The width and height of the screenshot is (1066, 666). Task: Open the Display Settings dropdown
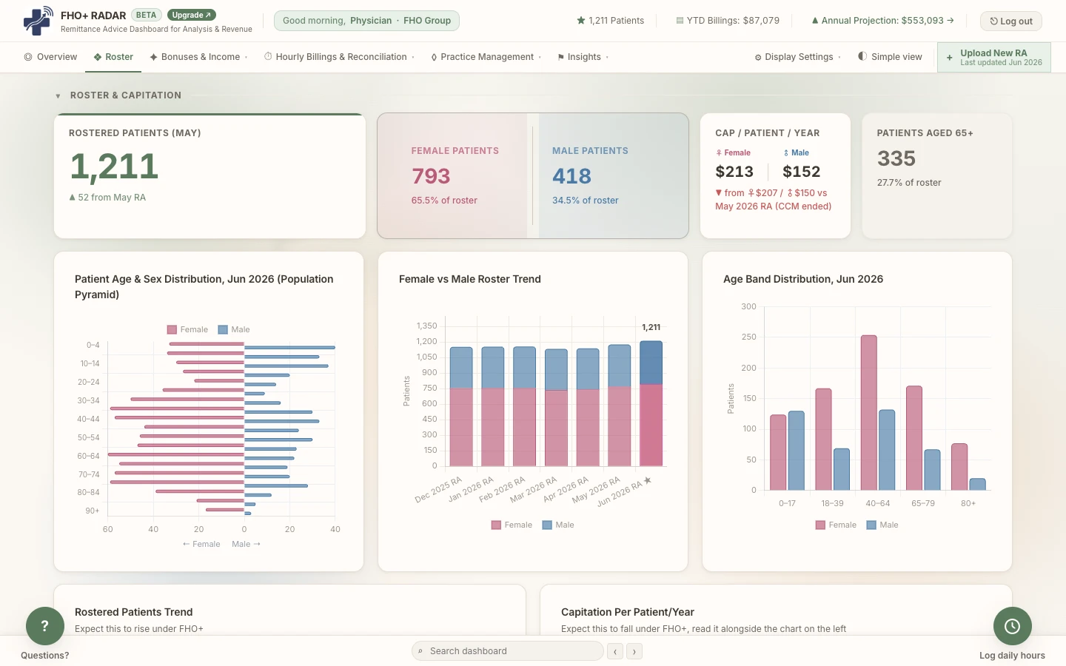[x=798, y=57]
